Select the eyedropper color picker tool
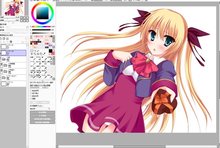Viewport: 220px width, 148px height. [44, 54]
